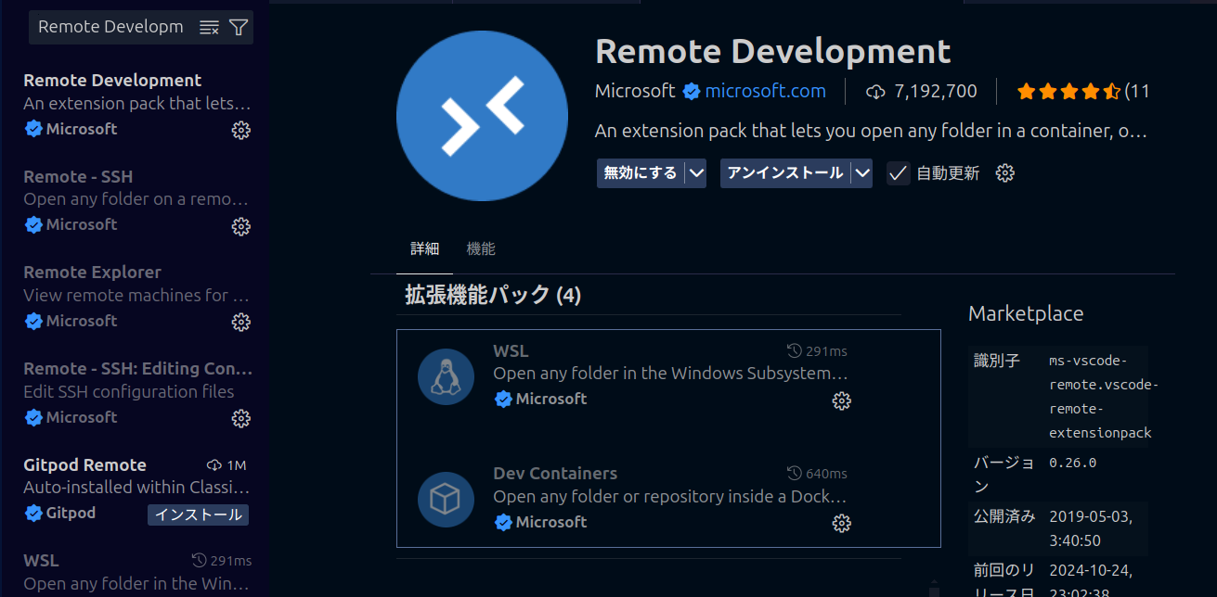Clear the extensions search results icon

210,28
